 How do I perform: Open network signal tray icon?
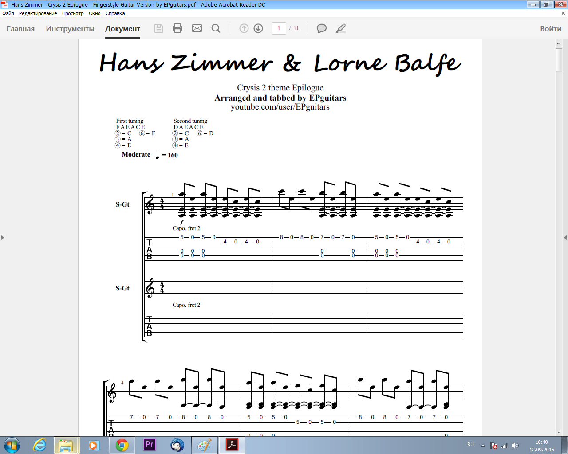[x=505, y=445]
